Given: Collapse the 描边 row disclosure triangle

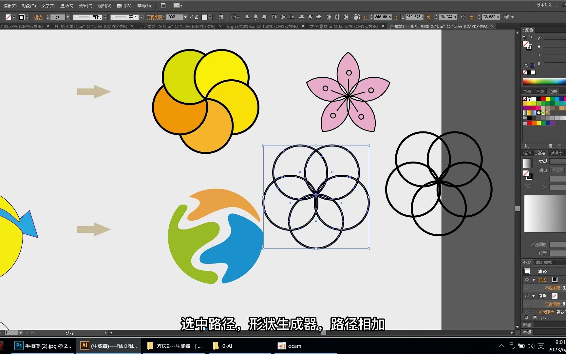Looking at the screenshot, I should (x=534, y=280).
